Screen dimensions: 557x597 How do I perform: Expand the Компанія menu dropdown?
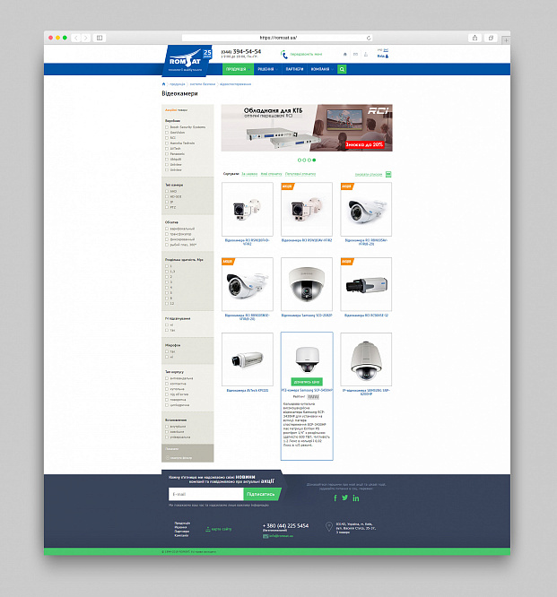coord(322,69)
